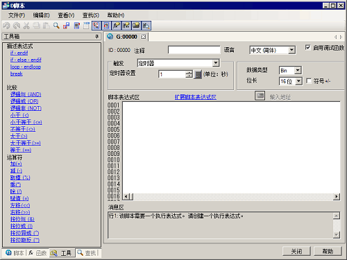Image resolution: width=347 pixels, height=260 pixels.
Task: Open the 数据类型 Bin dropdown
Action: click(x=298, y=70)
